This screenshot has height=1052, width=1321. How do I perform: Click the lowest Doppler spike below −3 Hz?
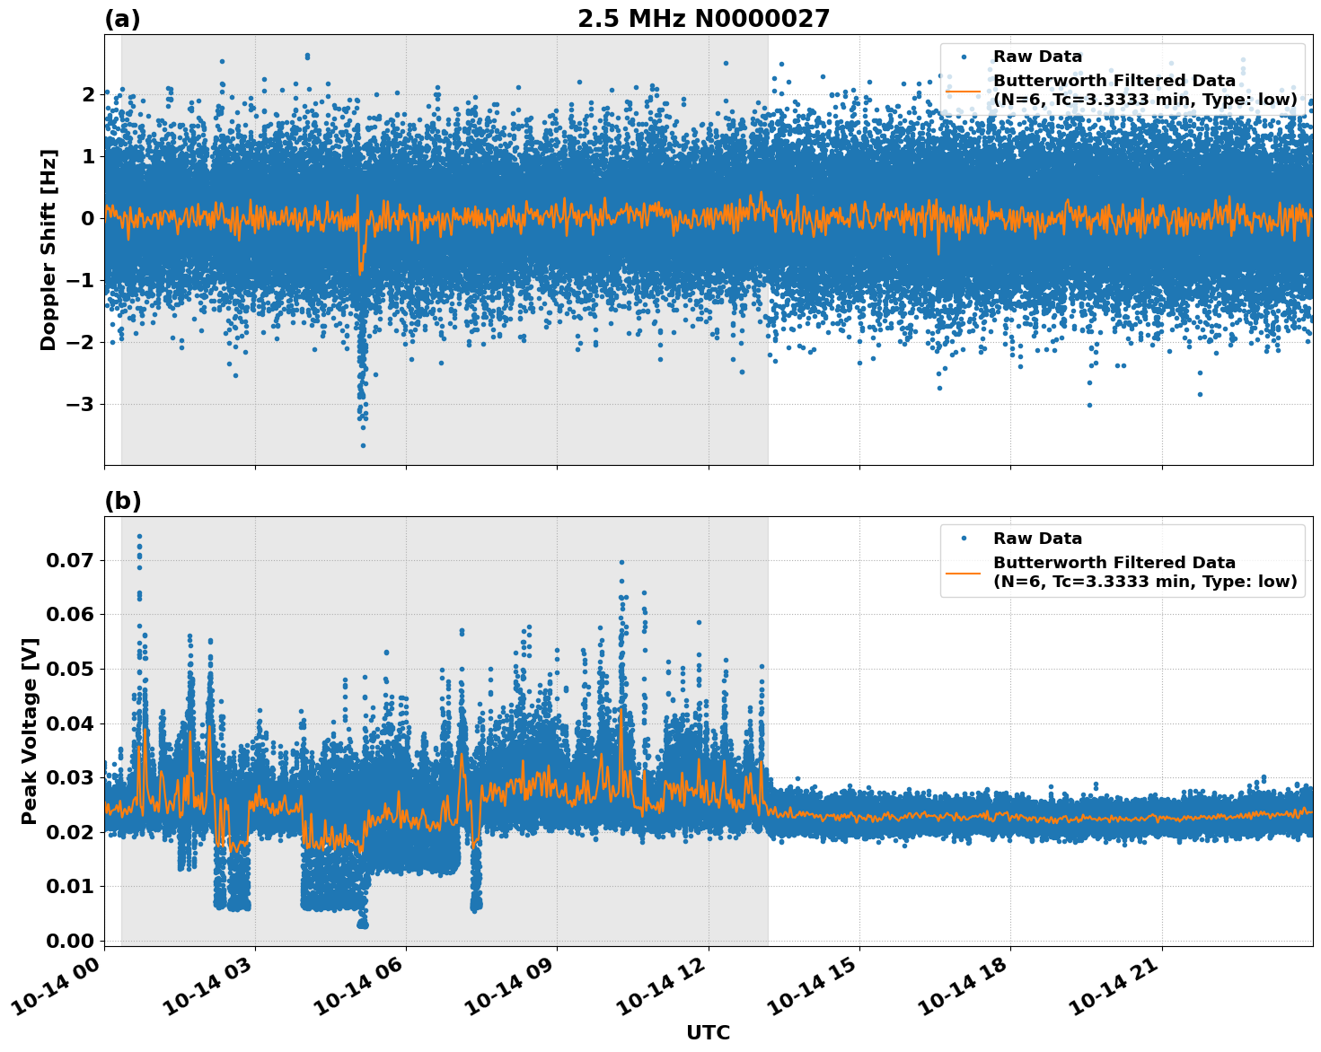[363, 445]
